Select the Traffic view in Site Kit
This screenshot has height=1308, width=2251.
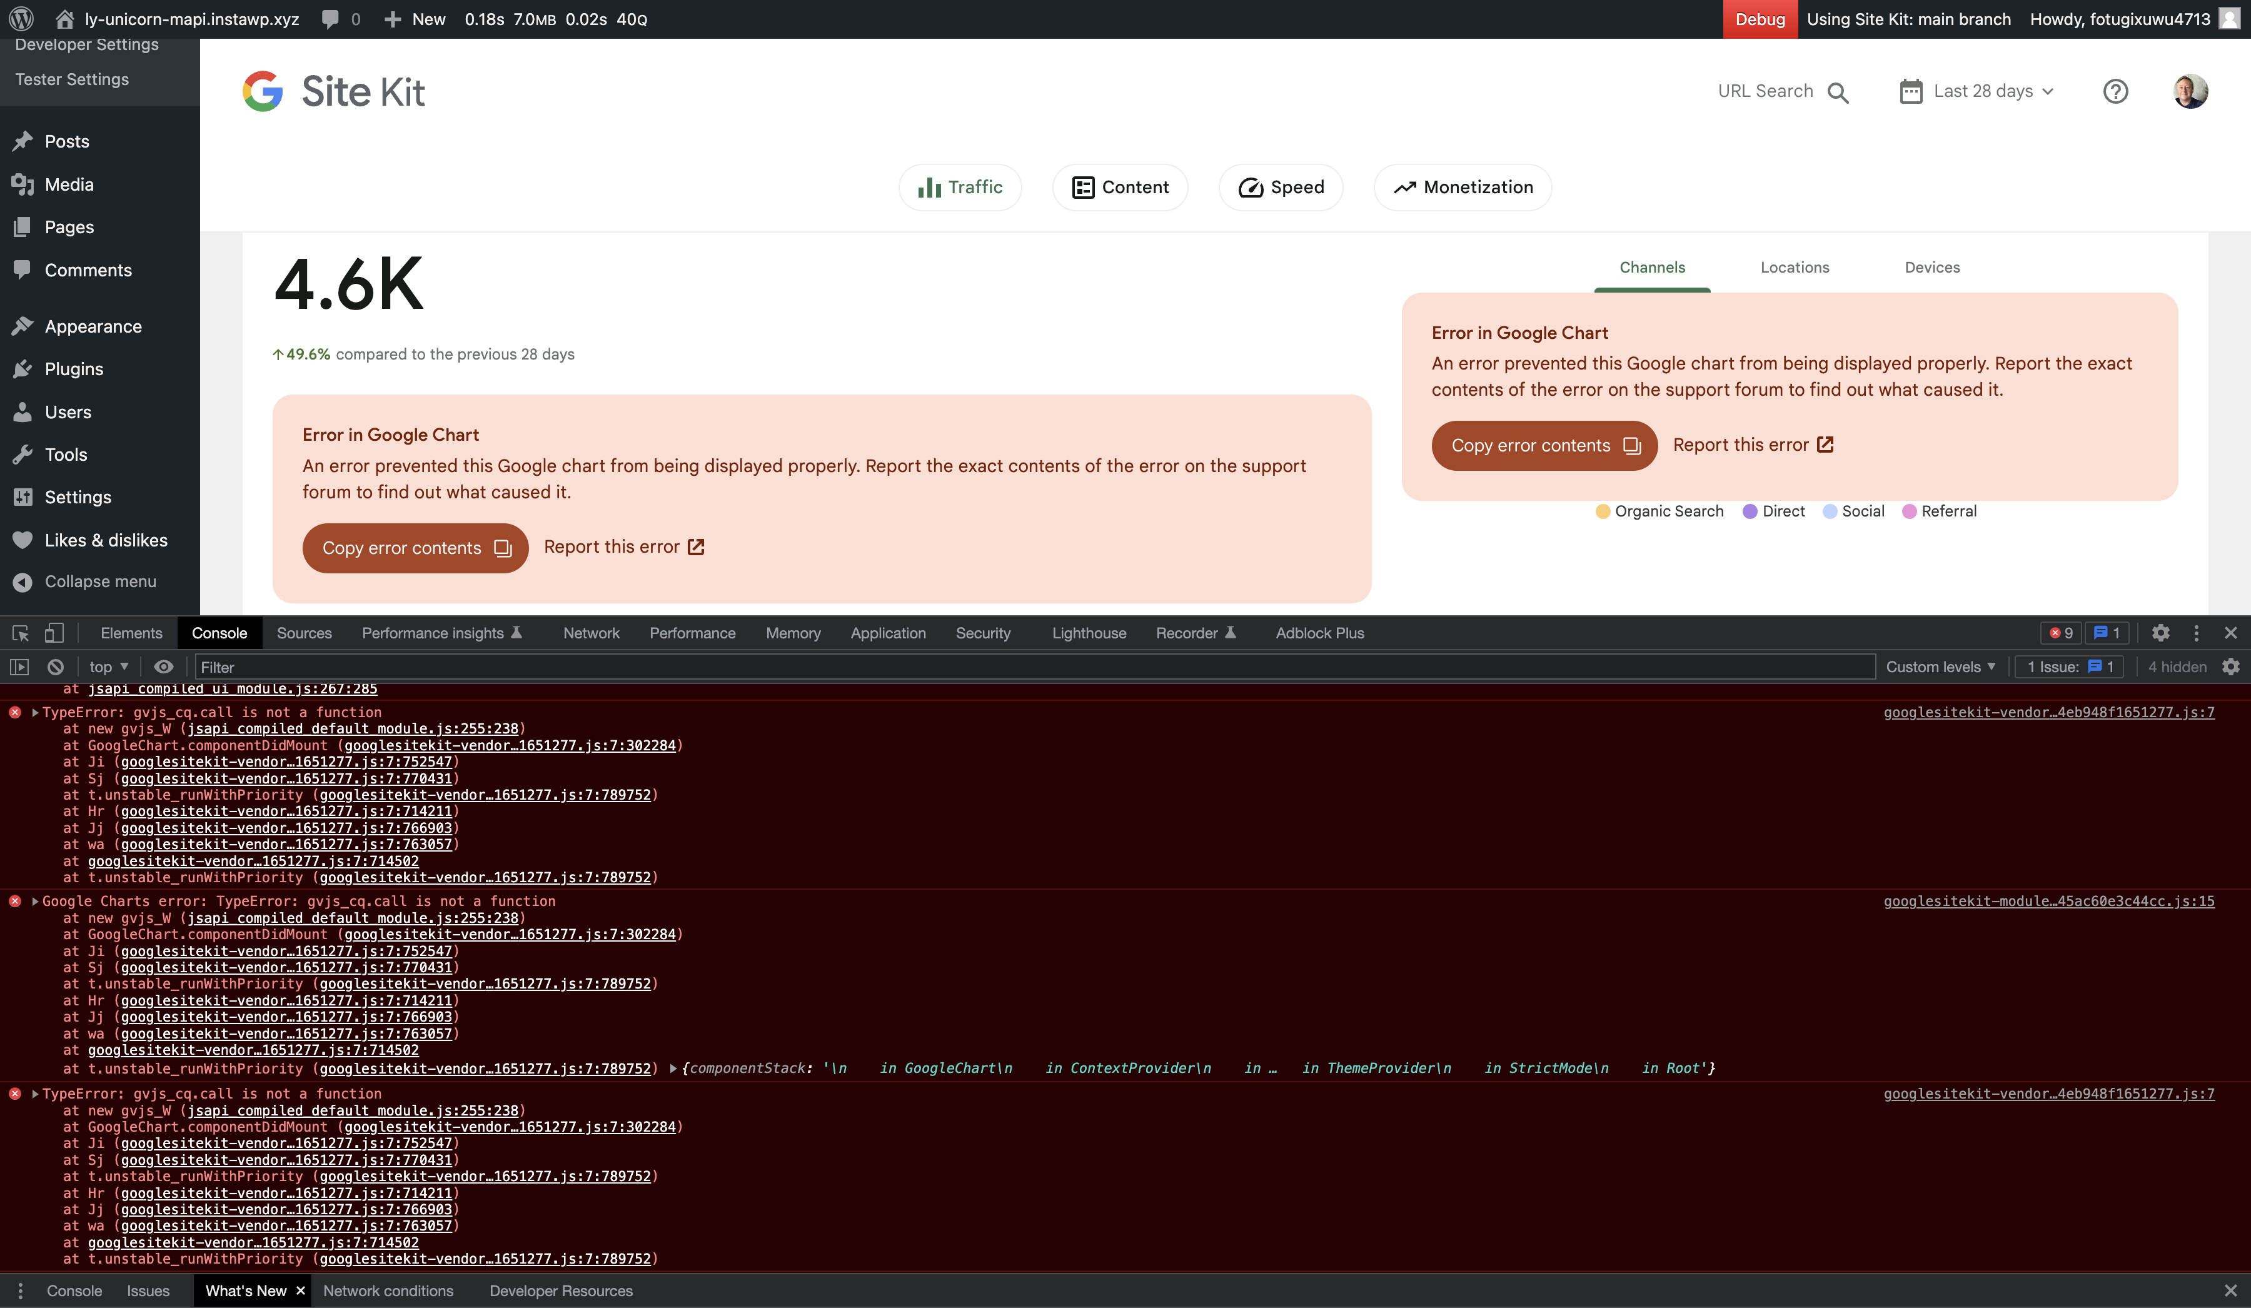pyautogui.click(x=959, y=188)
